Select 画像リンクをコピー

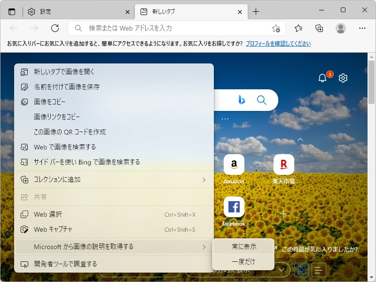tap(114, 117)
